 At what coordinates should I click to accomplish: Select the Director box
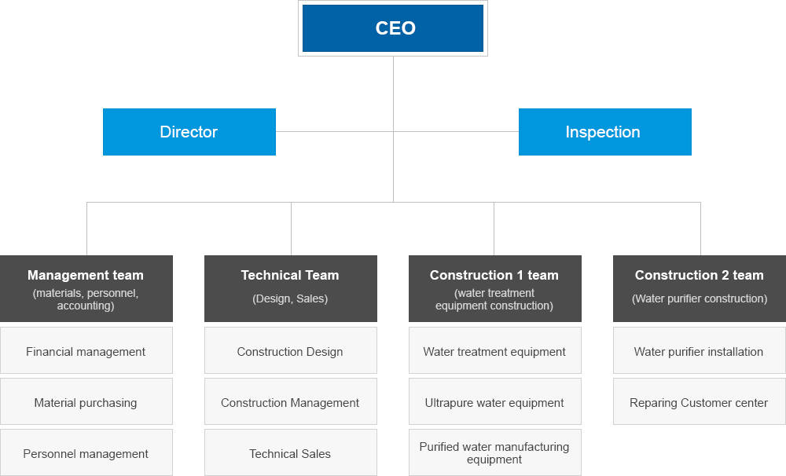click(x=189, y=132)
